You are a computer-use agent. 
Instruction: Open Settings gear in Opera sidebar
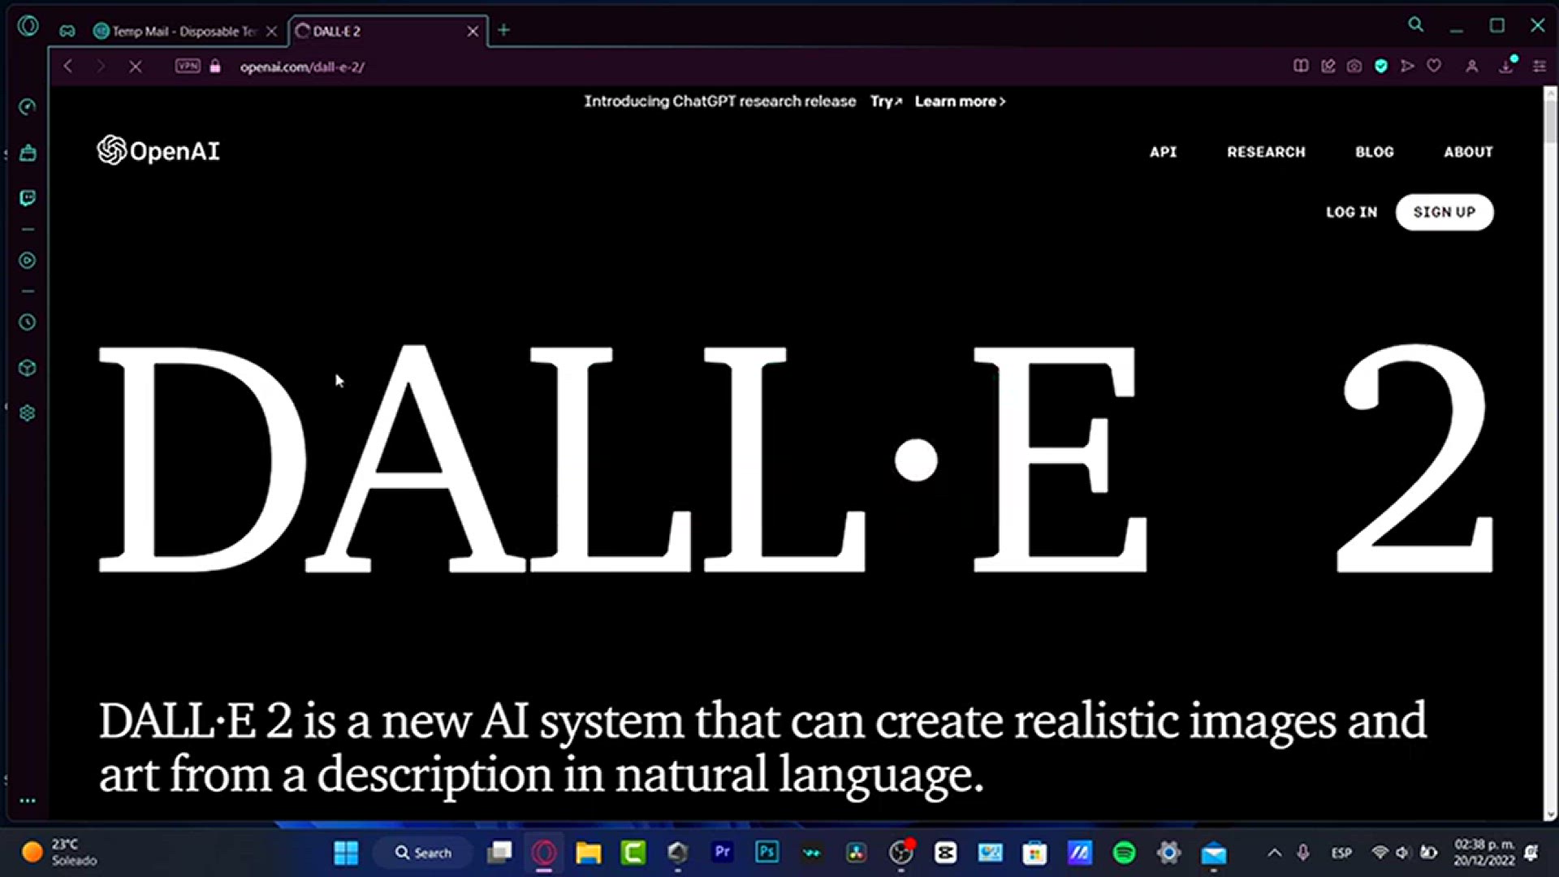pos(28,413)
